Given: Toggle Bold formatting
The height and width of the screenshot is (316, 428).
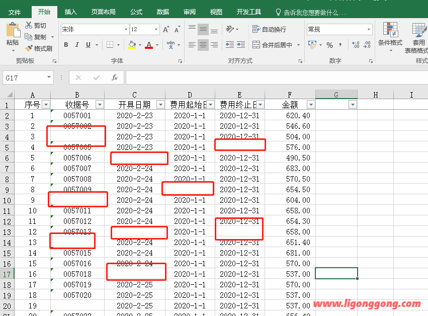Looking at the screenshot, I should 66,45.
